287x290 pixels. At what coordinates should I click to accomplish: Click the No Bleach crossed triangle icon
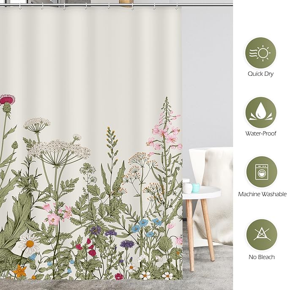[x=260, y=235]
